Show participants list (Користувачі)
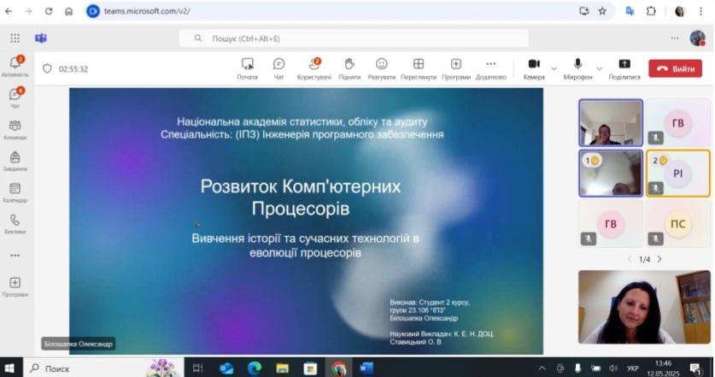Screen dimensions: 715x377 (314, 68)
